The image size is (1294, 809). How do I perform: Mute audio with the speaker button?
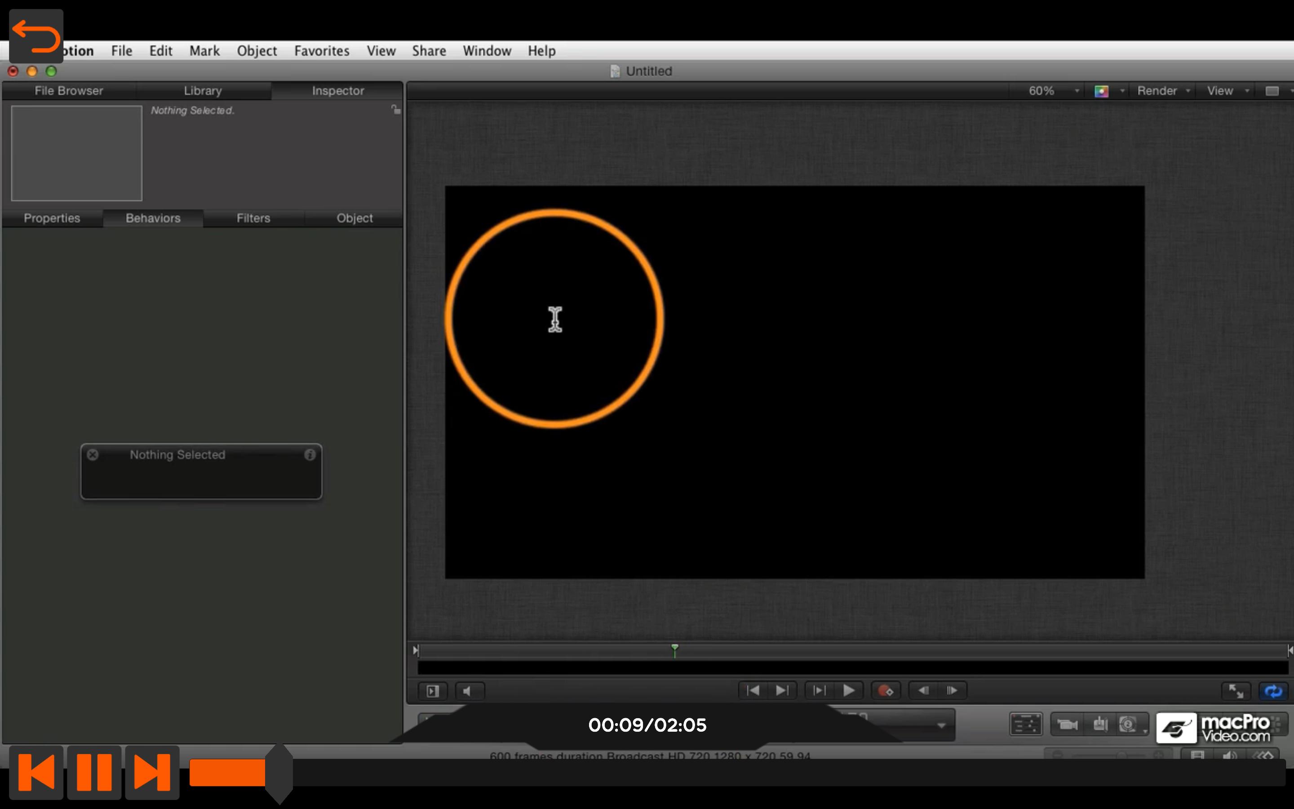pos(470,691)
